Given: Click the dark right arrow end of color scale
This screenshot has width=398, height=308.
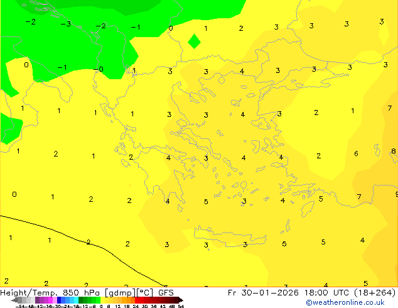Looking at the screenshot, I should [x=181, y=300].
